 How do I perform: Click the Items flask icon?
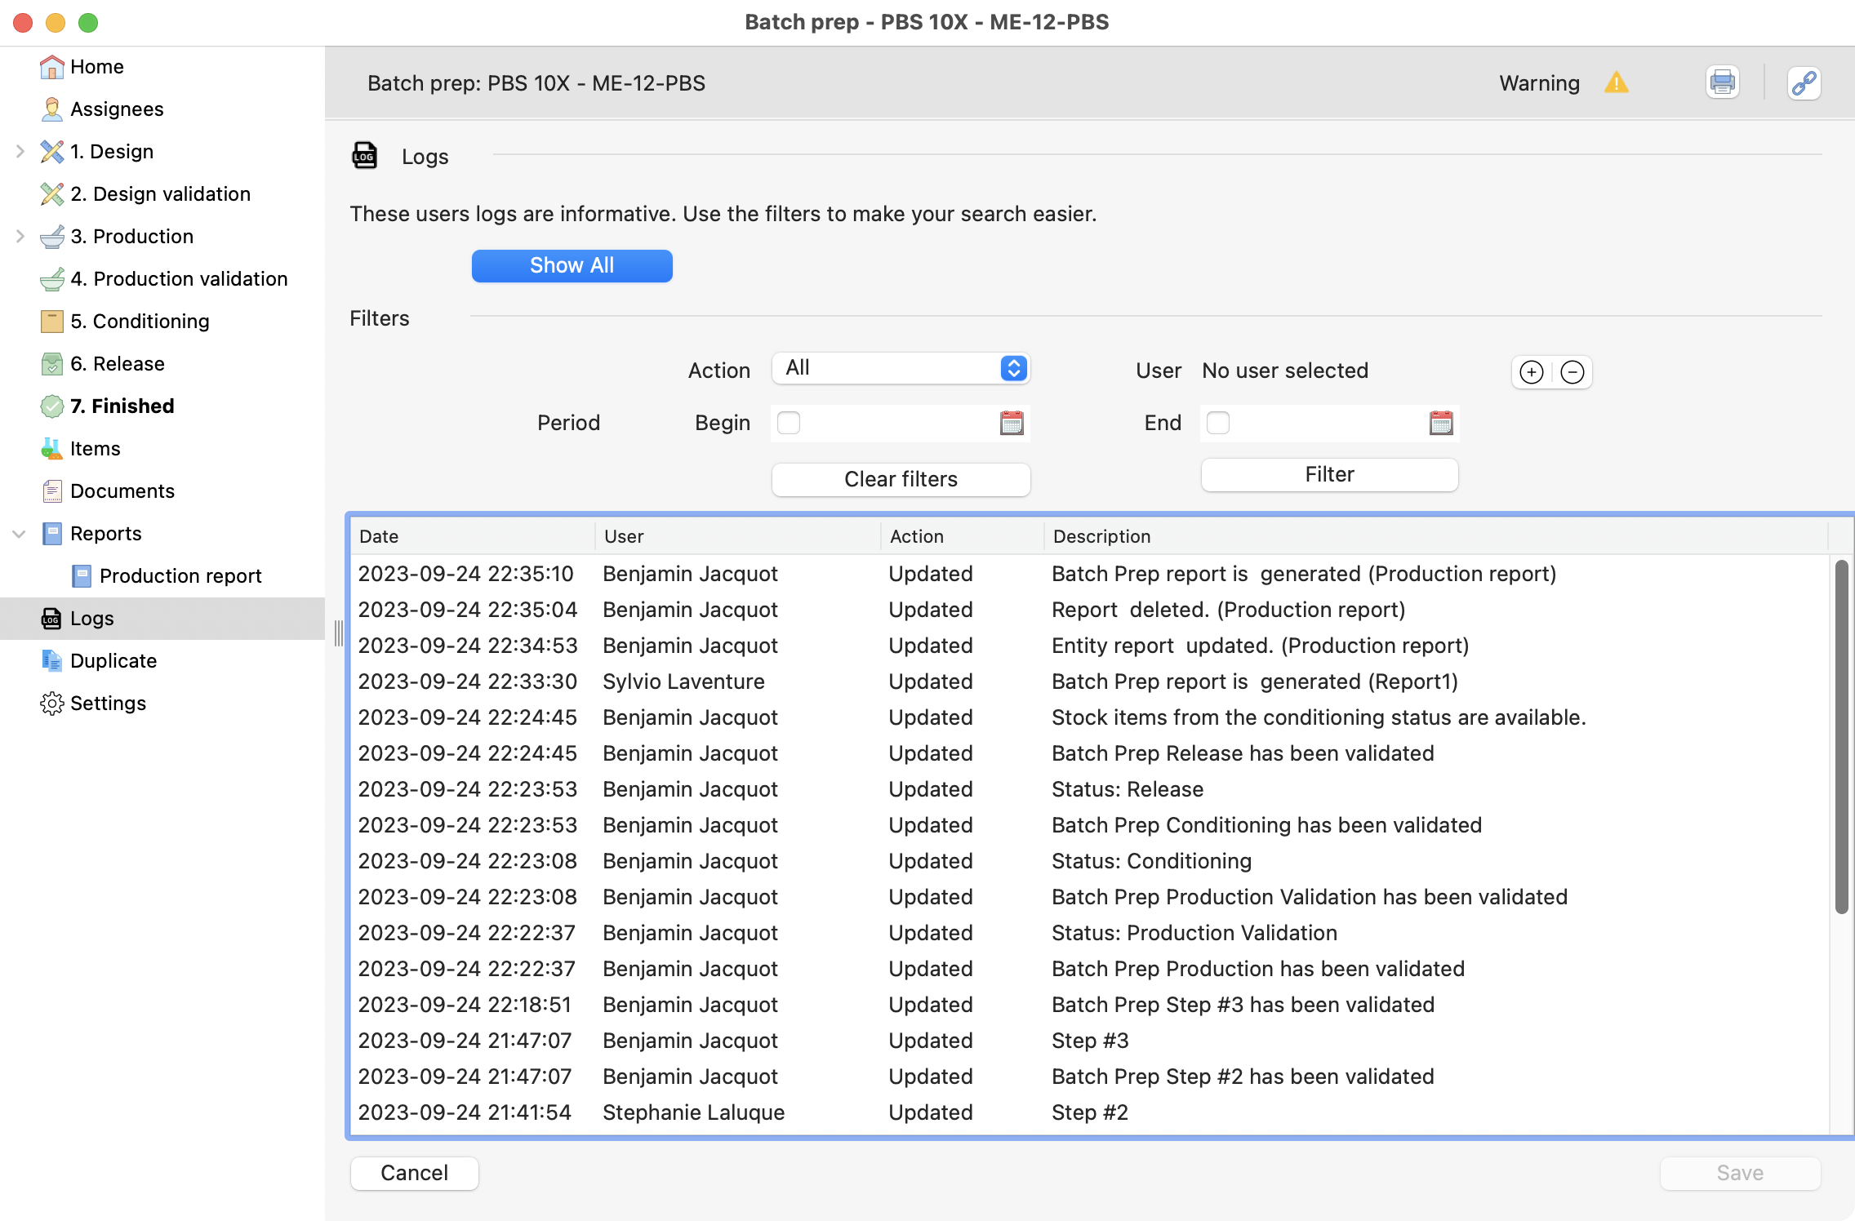(51, 449)
